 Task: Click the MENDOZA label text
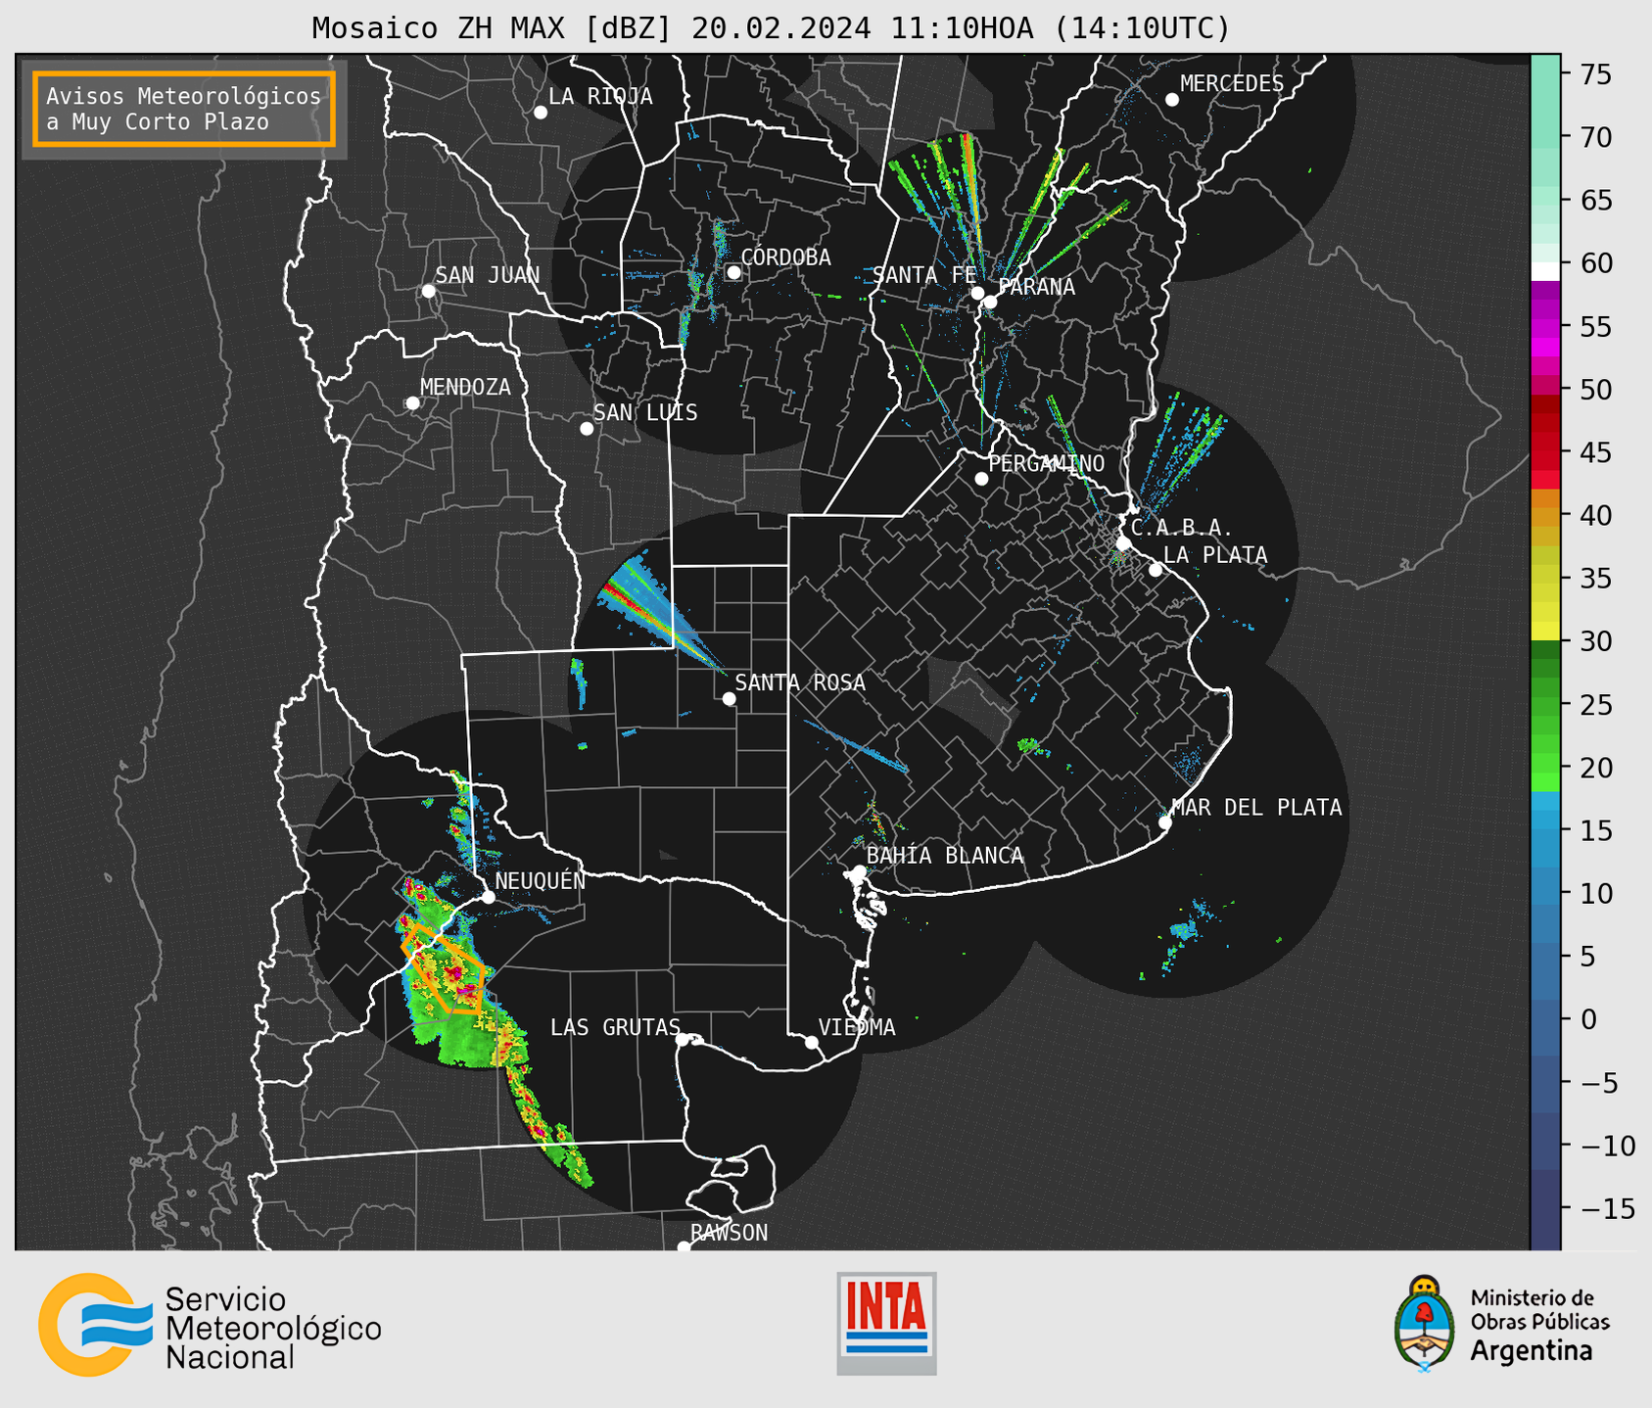coord(465,387)
